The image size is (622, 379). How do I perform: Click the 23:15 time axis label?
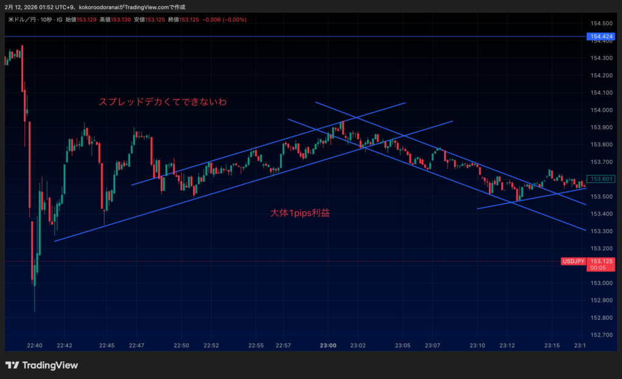pos(552,346)
